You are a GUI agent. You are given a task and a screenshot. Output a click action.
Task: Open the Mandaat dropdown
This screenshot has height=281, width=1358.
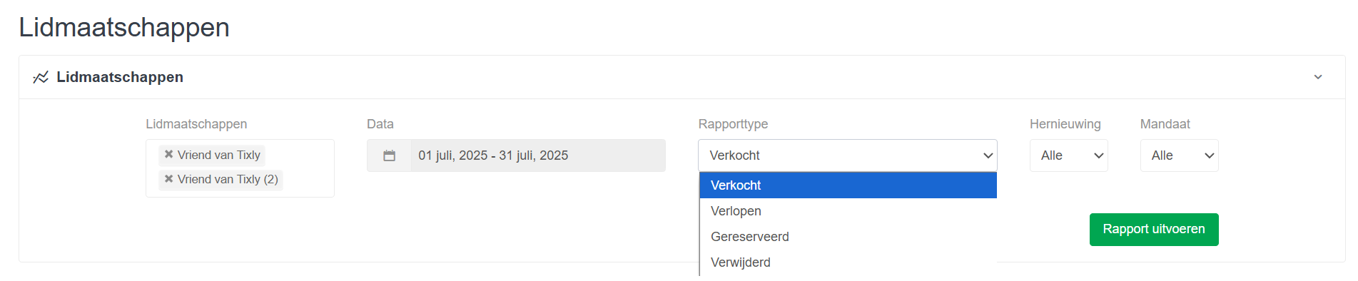[1179, 155]
